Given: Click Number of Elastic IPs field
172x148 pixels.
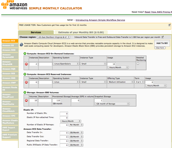Looking at the screenshot, I should [64, 114].
